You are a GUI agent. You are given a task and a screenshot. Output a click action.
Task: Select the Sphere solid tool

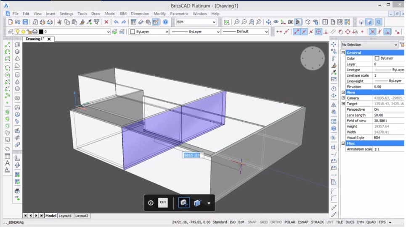[x=17, y=89]
